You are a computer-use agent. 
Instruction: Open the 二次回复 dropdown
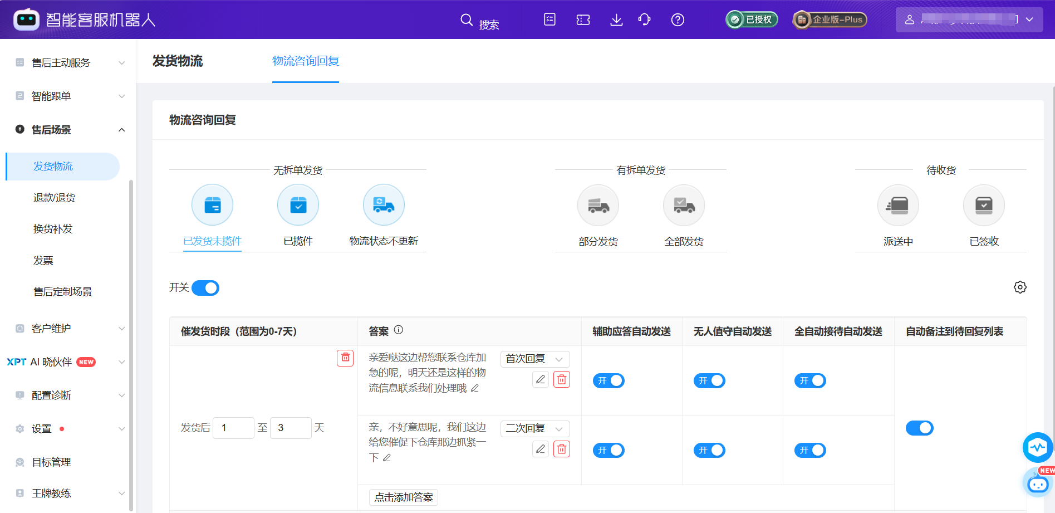coord(535,429)
